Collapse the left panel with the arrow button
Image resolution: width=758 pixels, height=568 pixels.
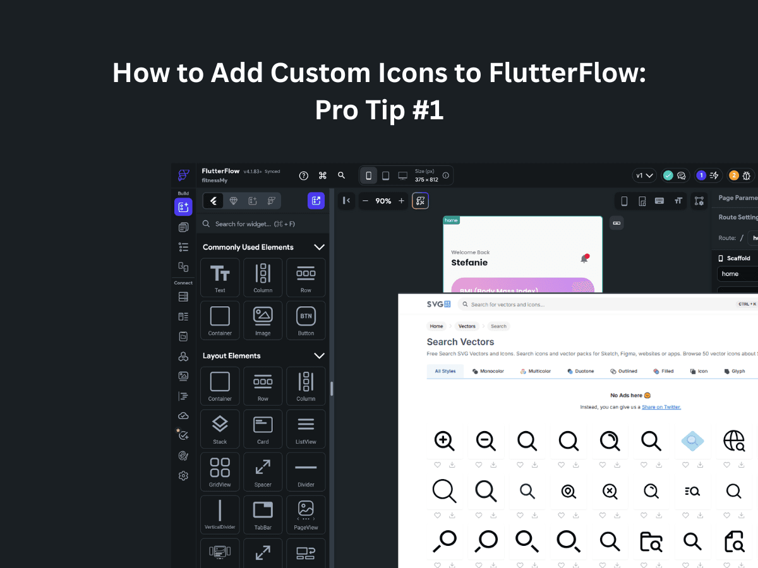(346, 201)
